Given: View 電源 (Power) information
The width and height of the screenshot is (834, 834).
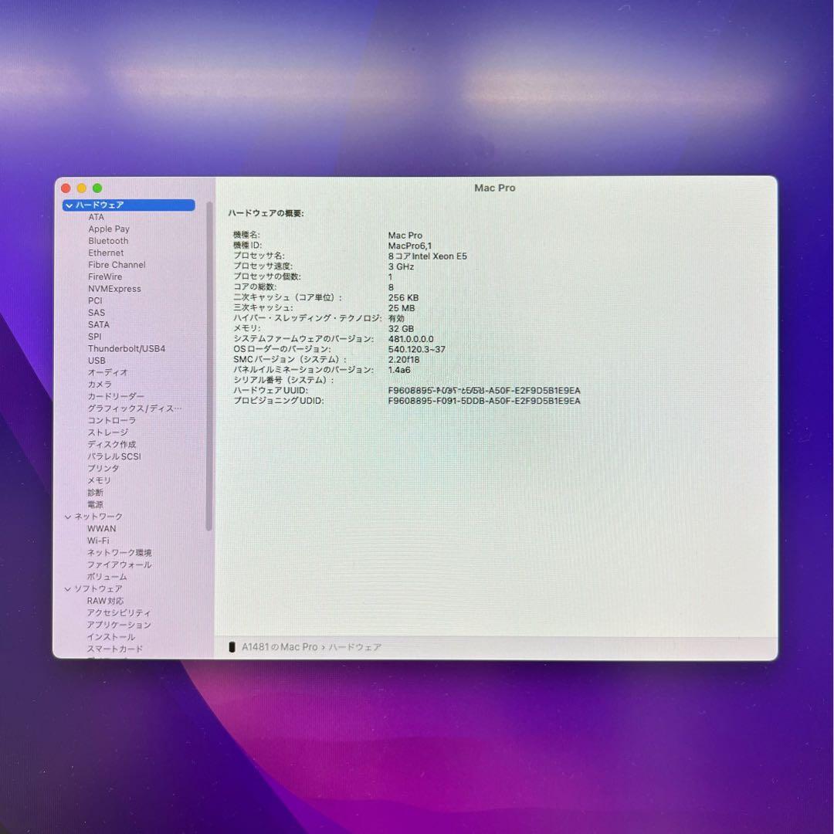Looking at the screenshot, I should click(93, 503).
